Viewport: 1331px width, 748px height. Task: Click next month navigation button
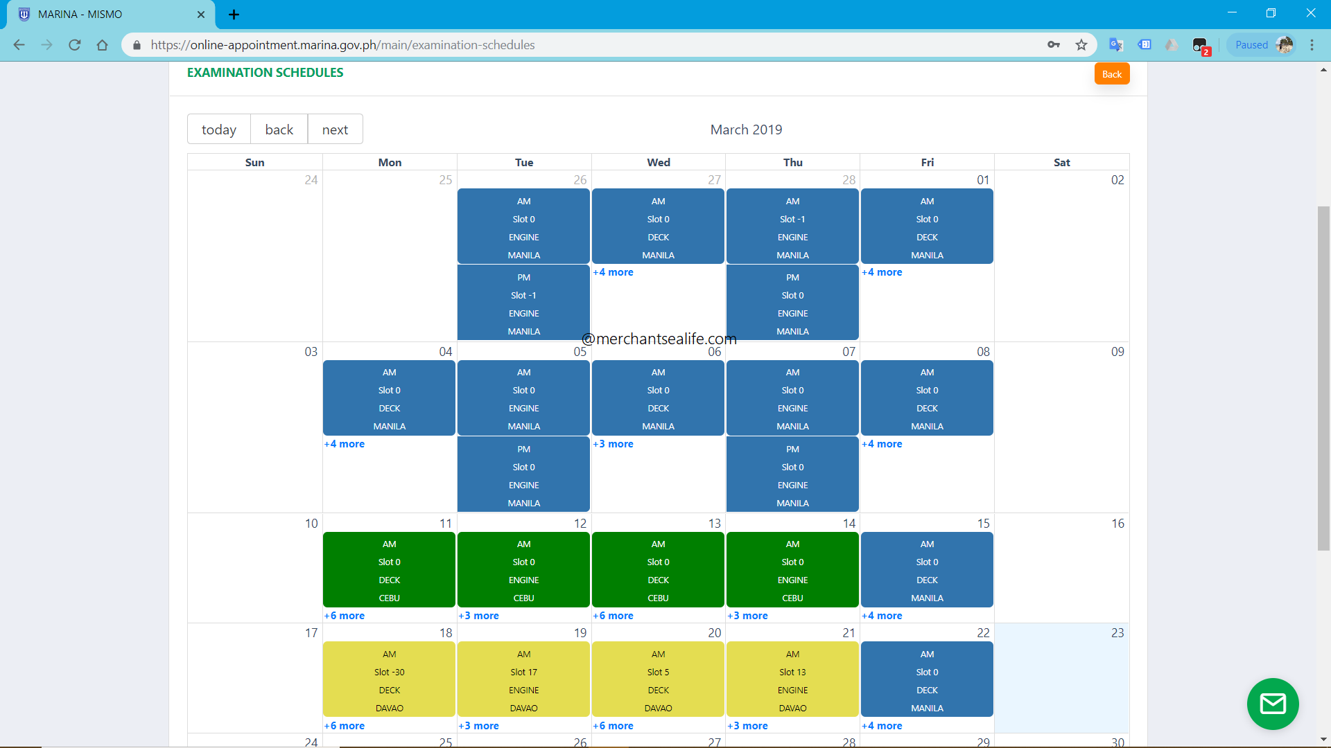(x=336, y=130)
